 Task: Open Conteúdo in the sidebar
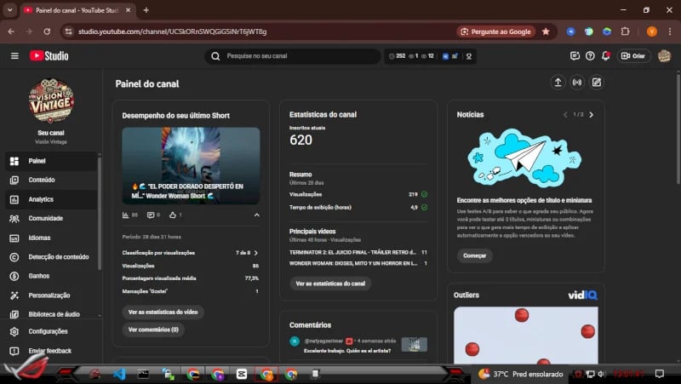41,180
